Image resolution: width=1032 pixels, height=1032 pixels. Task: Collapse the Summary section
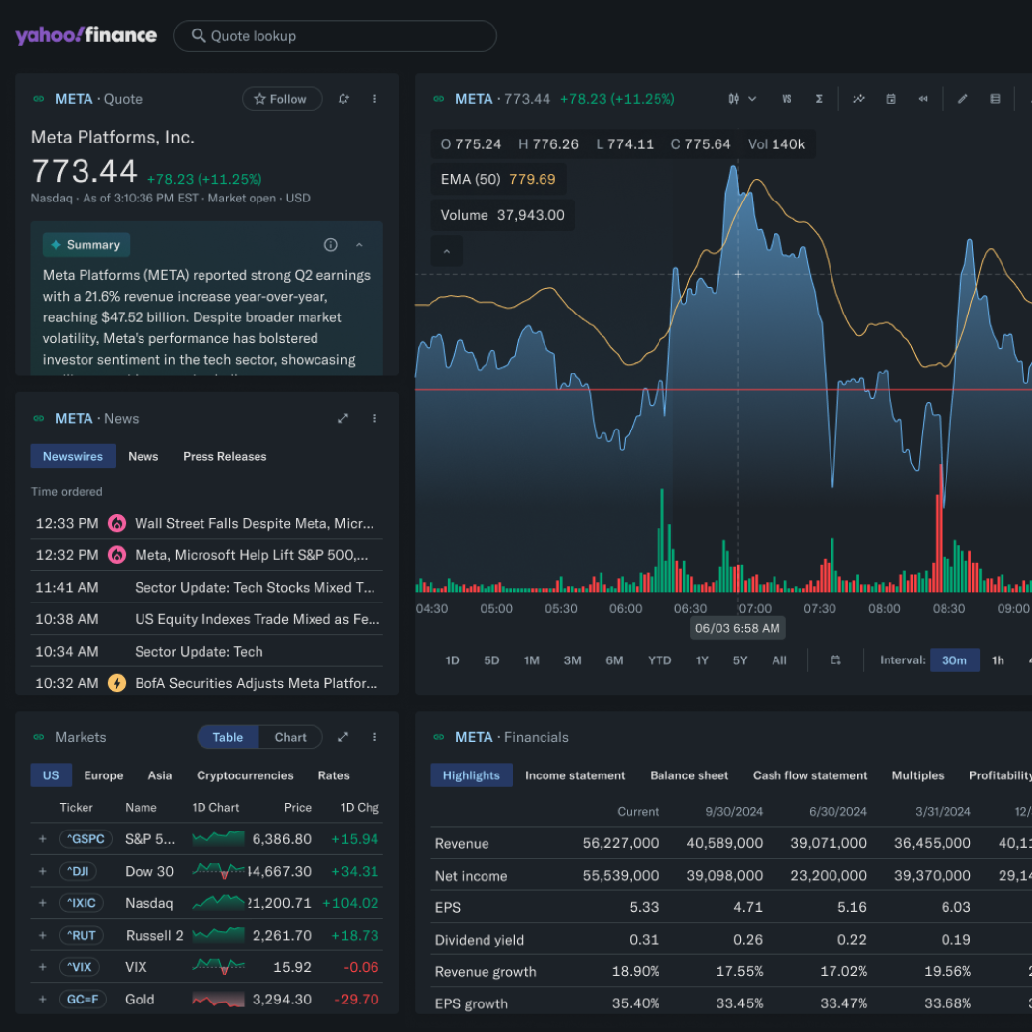click(x=359, y=245)
